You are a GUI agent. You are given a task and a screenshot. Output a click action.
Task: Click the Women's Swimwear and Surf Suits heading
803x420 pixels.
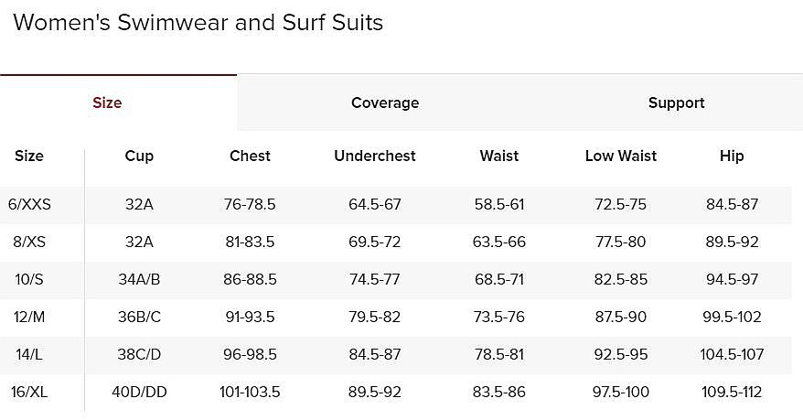pyautogui.click(x=198, y=23)
